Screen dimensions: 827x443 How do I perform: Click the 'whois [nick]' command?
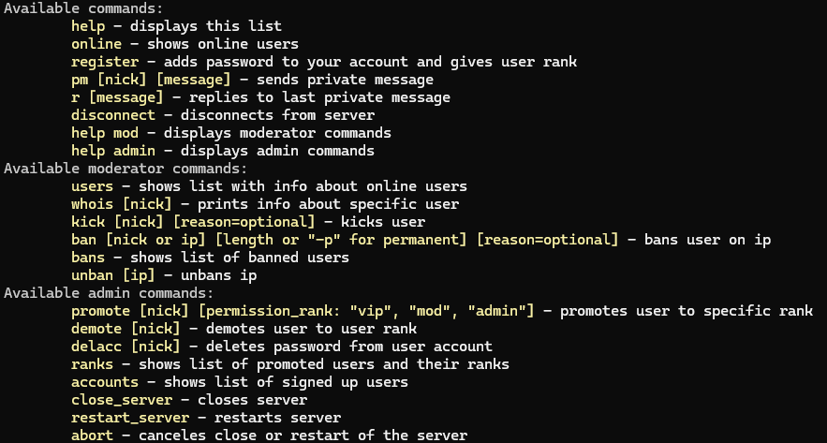[x=122, y=204]
